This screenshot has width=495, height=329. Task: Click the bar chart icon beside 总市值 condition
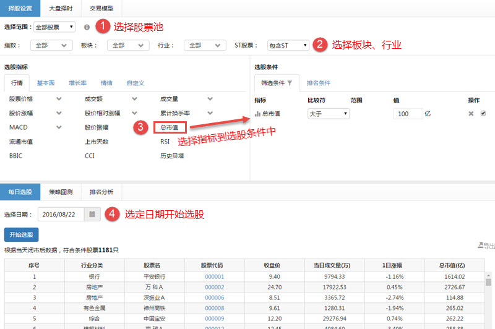coord(257,114)
